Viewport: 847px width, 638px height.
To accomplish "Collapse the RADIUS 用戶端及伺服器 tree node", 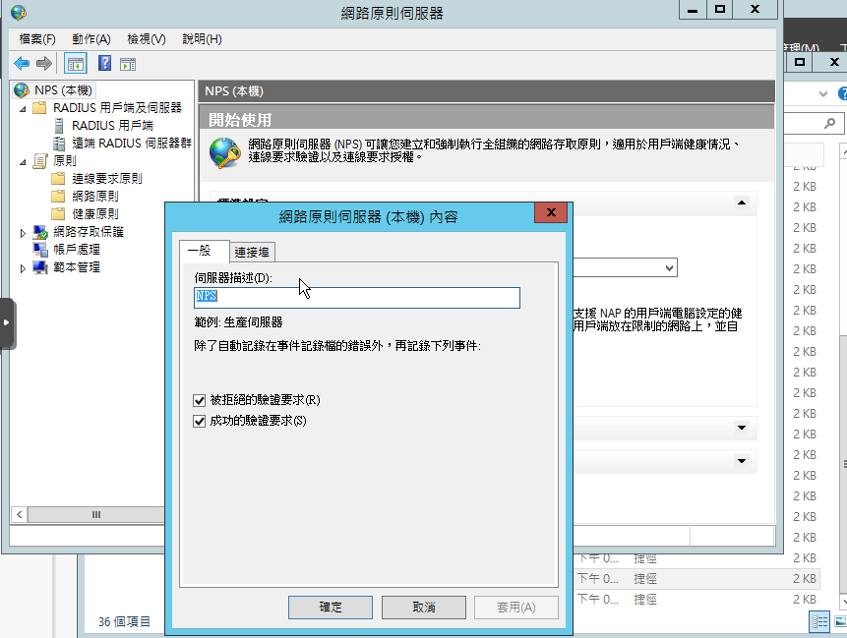I will [24, 108].
